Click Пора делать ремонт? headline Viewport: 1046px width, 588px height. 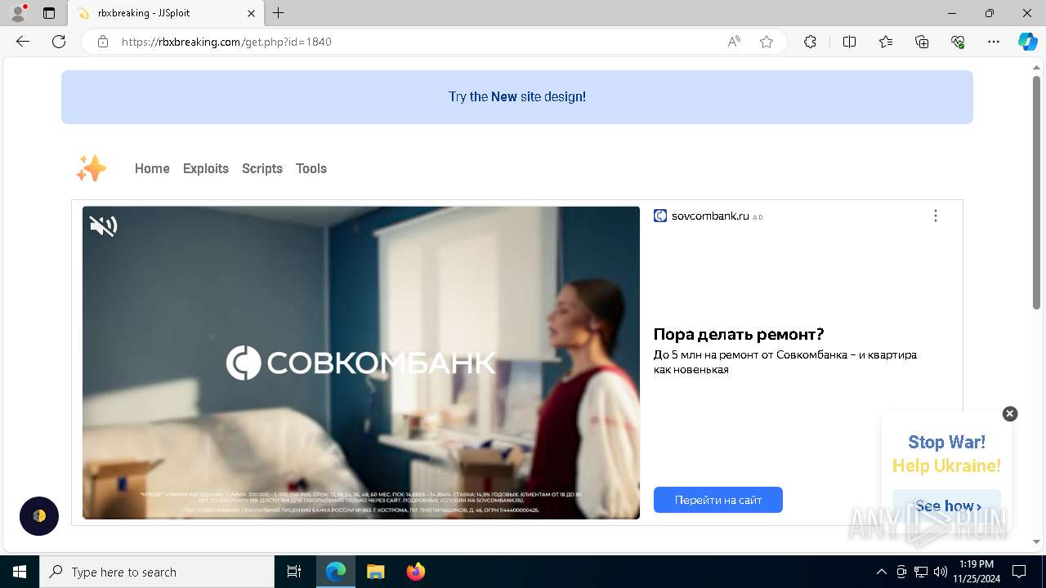point(739,334)
